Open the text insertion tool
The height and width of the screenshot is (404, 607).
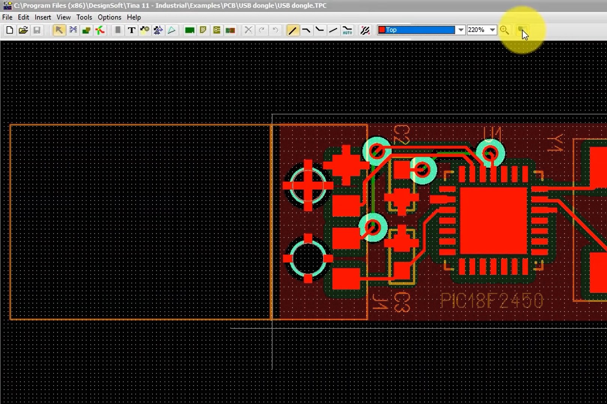pyautogui.click(x=131, y=30)
